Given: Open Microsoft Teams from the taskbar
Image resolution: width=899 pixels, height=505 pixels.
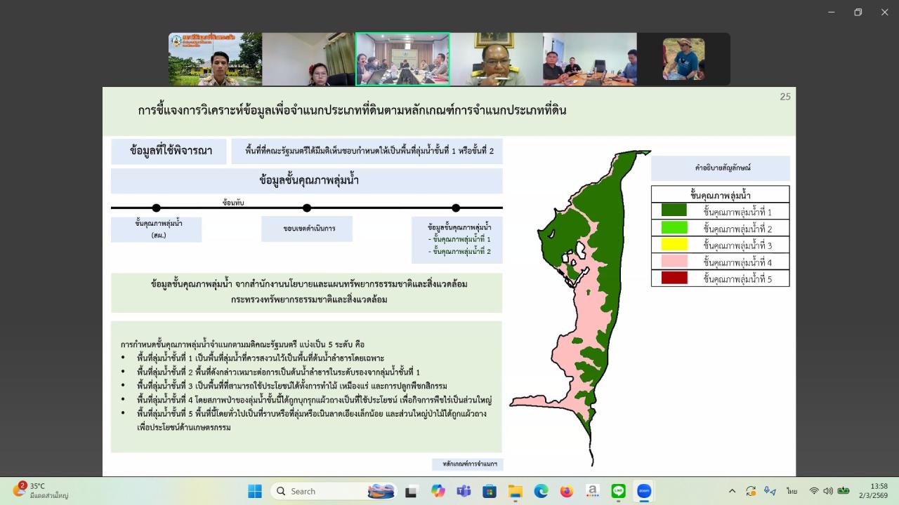Looking at the screenshot, I should pos(464,491).
